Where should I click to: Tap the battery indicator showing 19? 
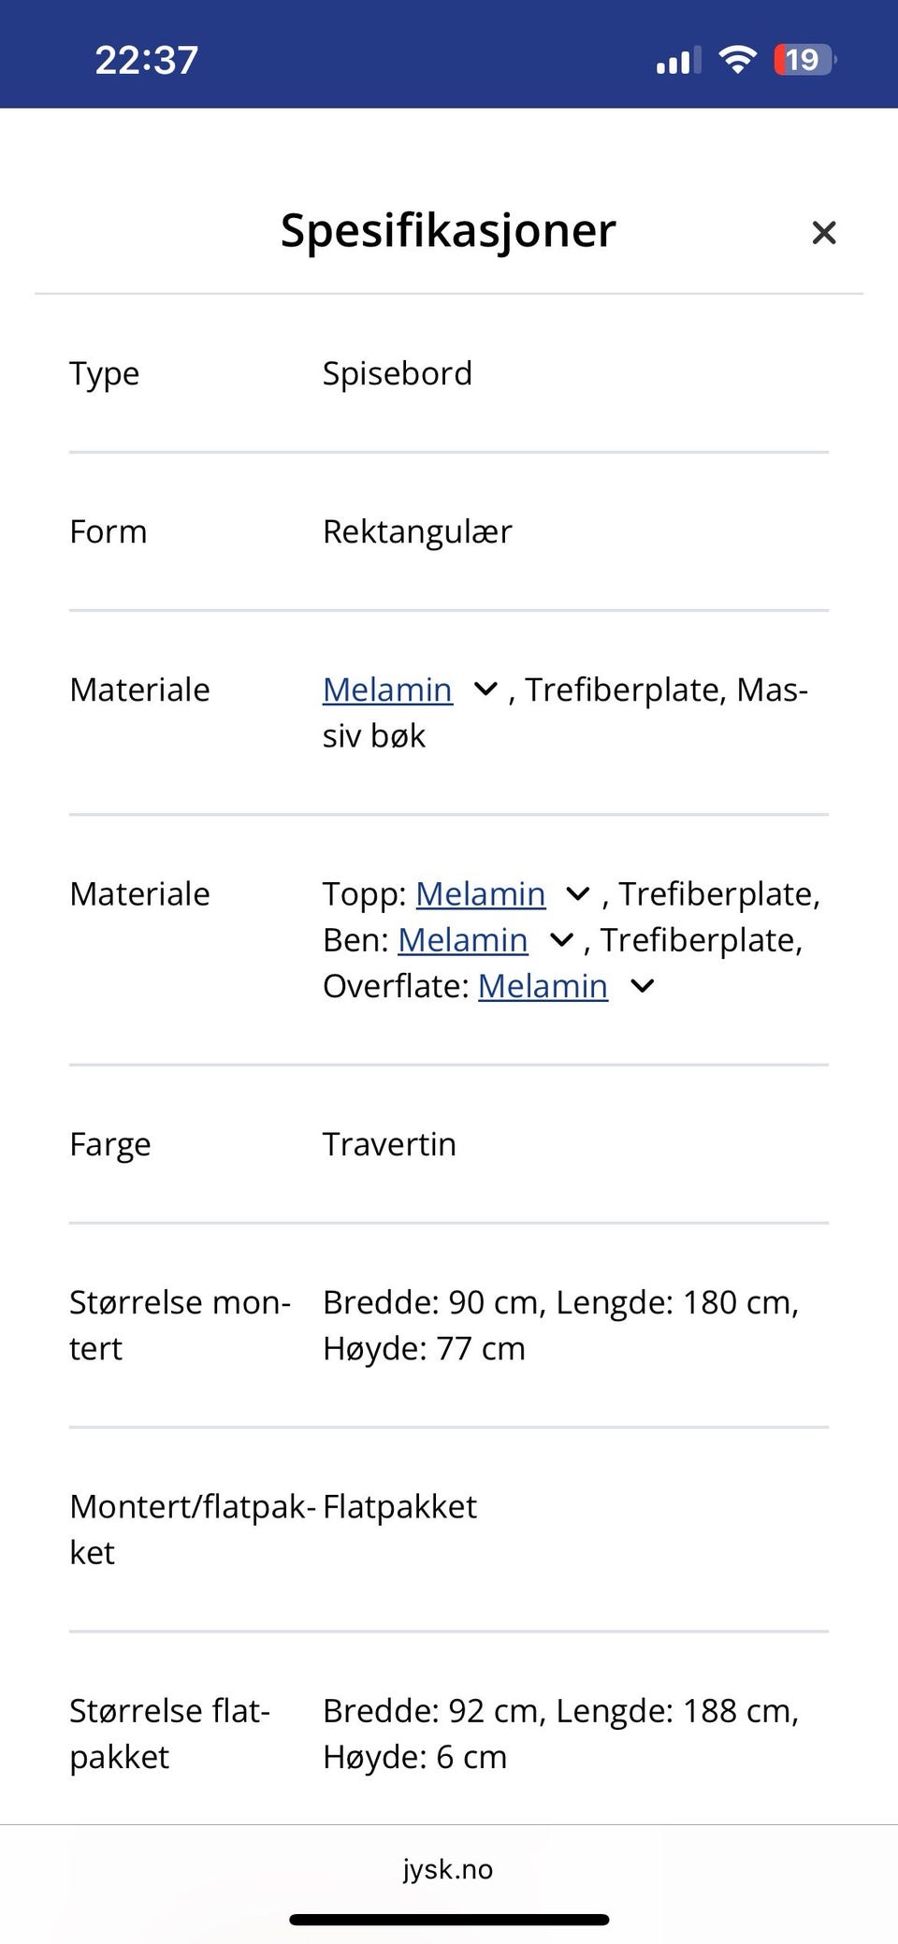(x=803, y=60)
